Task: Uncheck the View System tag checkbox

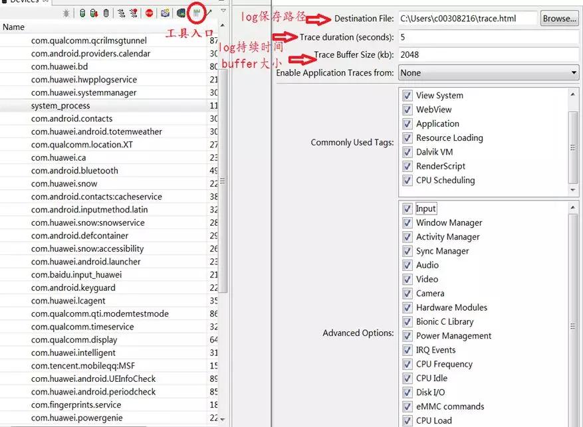Action: (x=408, y=96)
